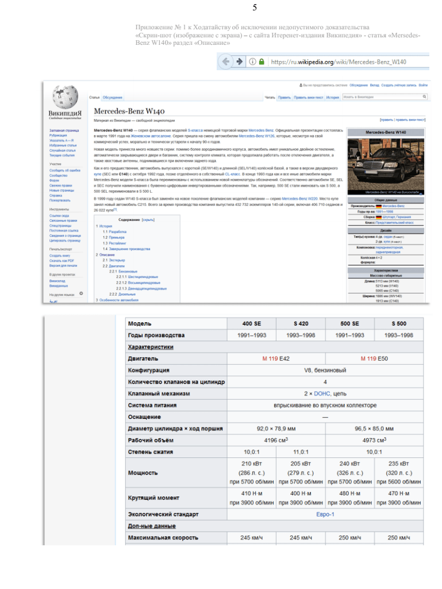442x589 pixels.
Task: Click the 'Войти' login link
Action: [x=423, y=85]
